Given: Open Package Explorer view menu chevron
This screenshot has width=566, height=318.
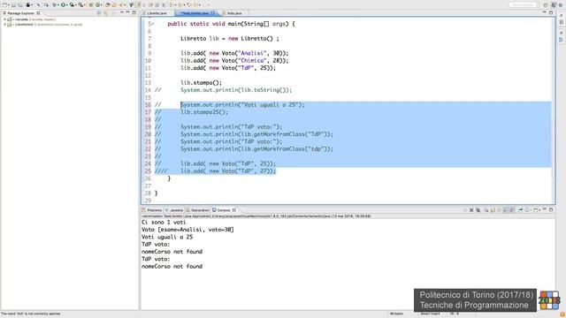Looking at the screenshot, I should tap(122, 12).
